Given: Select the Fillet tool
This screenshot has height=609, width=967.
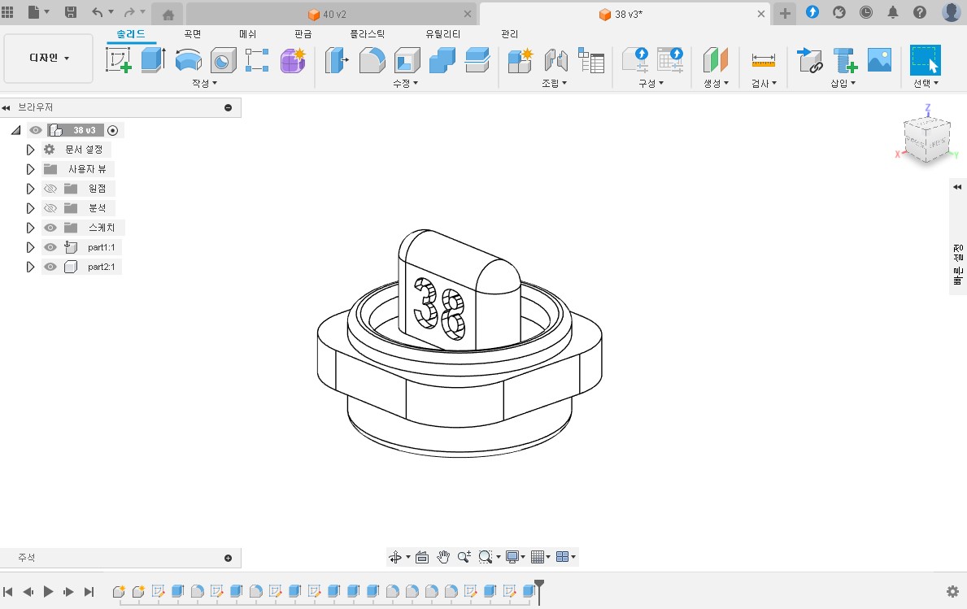Looking at the screenshot, I should [372, 60].
